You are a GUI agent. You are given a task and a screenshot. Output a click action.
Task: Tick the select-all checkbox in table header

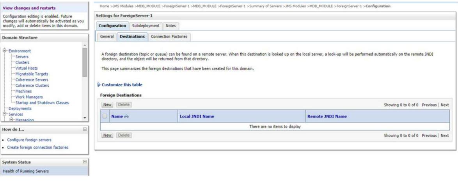pos(105,116)
